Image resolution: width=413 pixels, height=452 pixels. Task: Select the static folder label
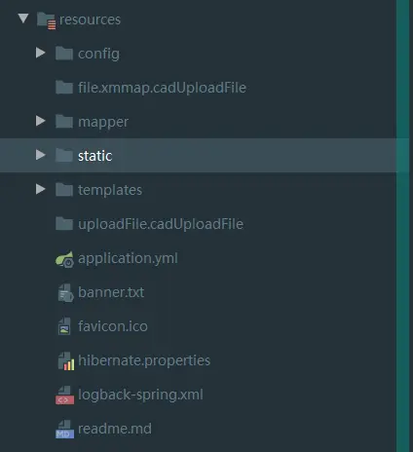tap(94, 156)
